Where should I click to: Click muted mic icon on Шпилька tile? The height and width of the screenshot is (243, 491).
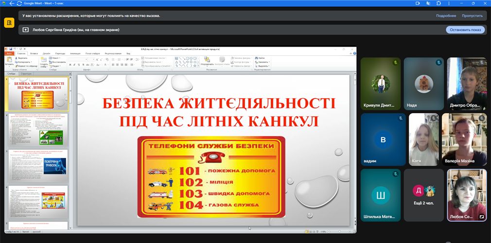(x=396, y=174)
